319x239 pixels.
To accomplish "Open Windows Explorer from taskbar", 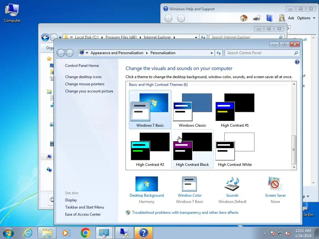I will pyautogui.click(x=47, y=233).
